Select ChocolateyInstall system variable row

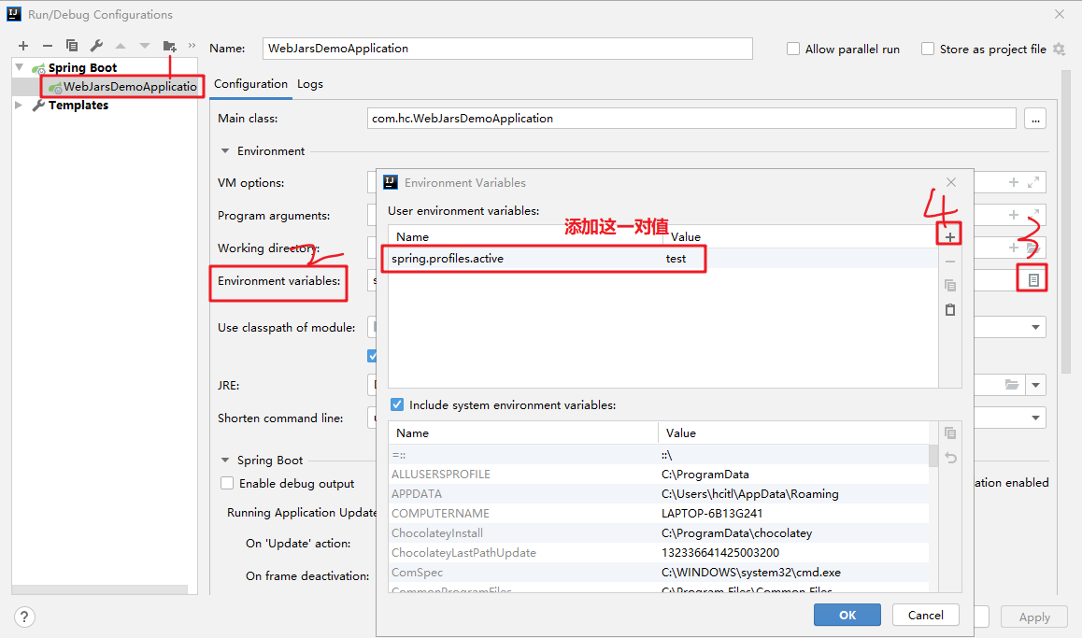click(659, 533)
